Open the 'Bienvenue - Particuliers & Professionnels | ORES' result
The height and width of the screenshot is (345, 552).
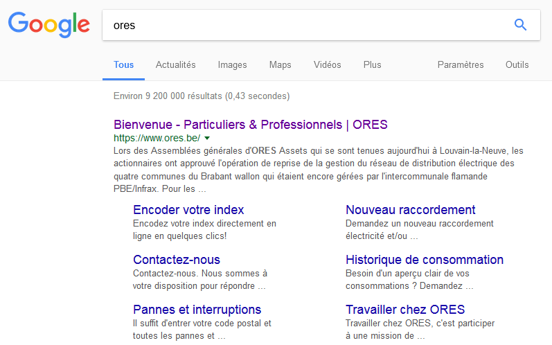(x=250, y=125)
